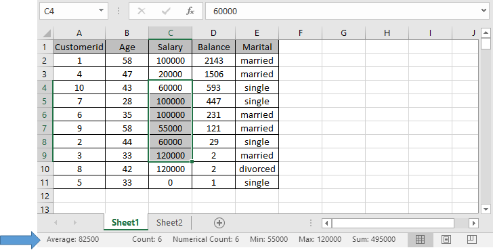This screenshot has height=250, width=493.
Task: Select Age cell 42
Action: point(127,169)
